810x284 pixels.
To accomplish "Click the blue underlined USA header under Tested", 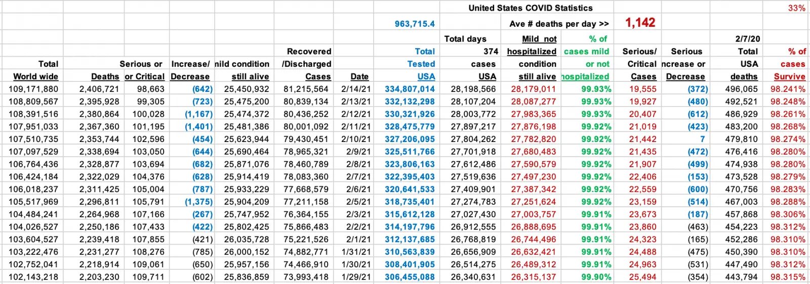I will point(426,76).
